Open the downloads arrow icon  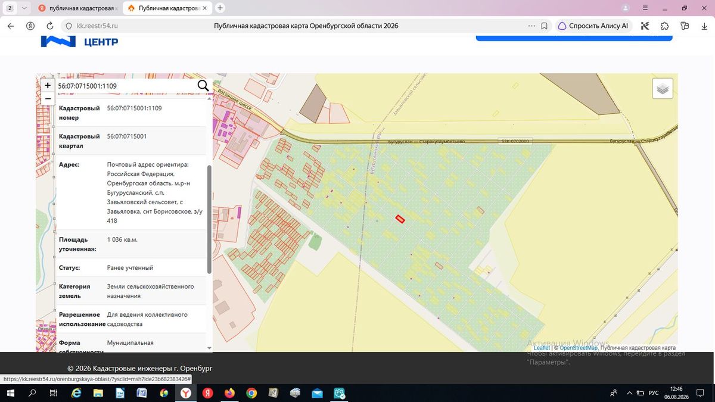(x=704, y=26)
